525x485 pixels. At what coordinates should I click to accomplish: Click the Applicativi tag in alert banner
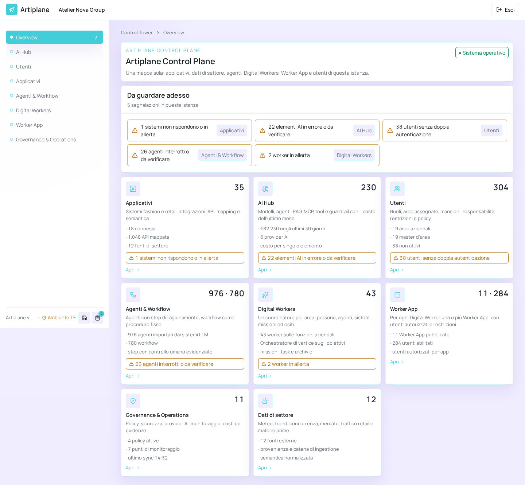[232, 130]
